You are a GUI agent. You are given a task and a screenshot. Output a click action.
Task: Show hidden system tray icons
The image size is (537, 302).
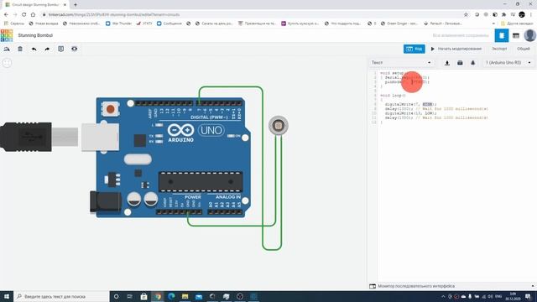coord(443,296)
